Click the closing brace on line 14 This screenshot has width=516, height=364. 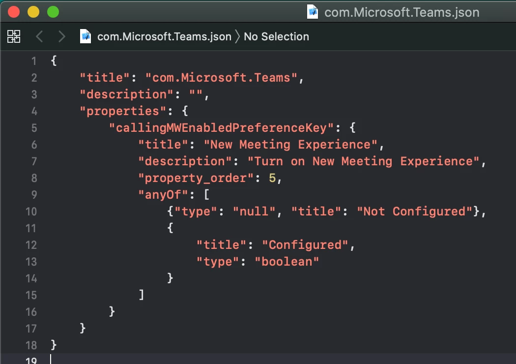coord(170,278)
